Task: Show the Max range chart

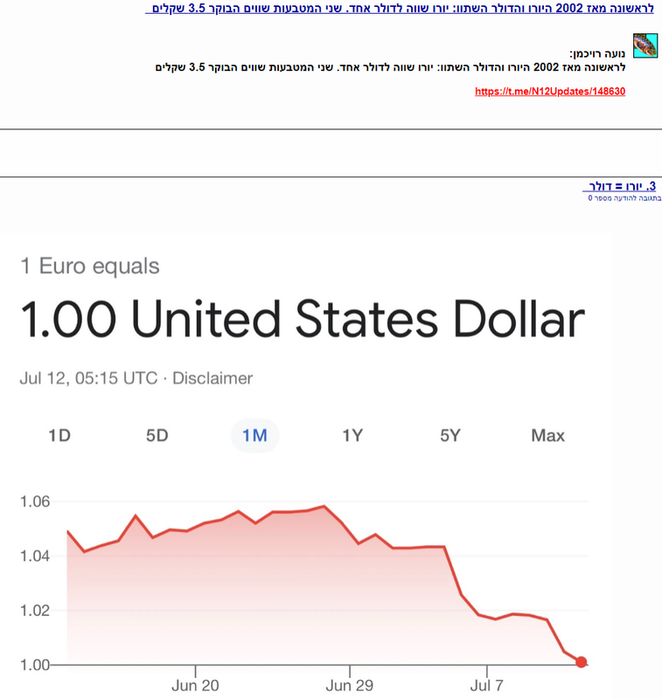Action: click(x=547, y=435)
